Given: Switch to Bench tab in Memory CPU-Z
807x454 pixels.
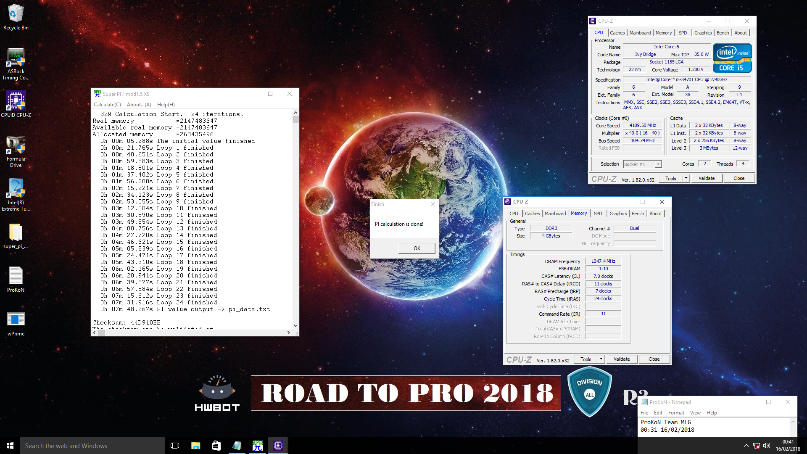Looking at the screenshot, I should (638, 214).
